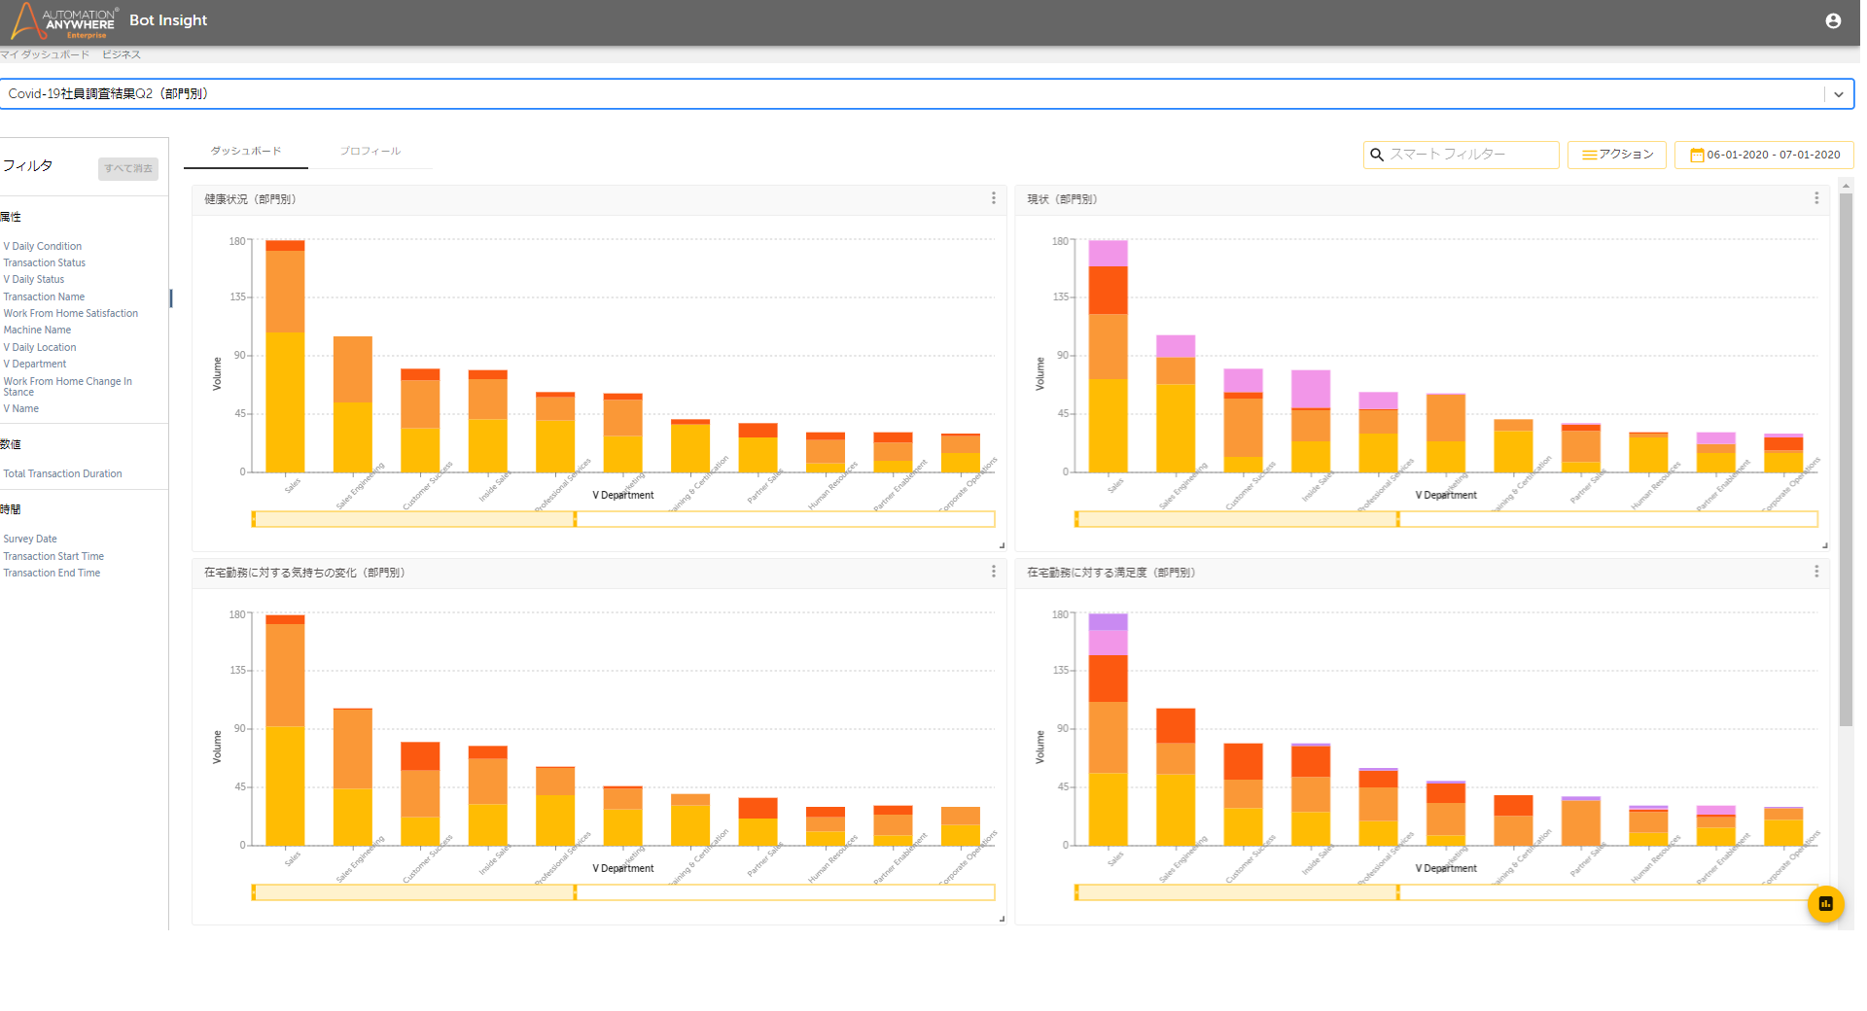
Task: Click the Automation Anywhere logo
Action: click(63, 20)
